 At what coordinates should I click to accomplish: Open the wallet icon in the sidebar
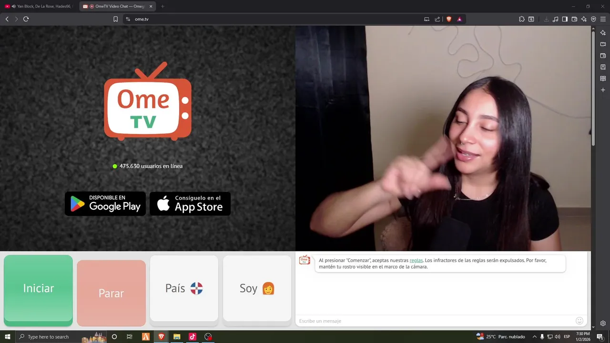603,55
